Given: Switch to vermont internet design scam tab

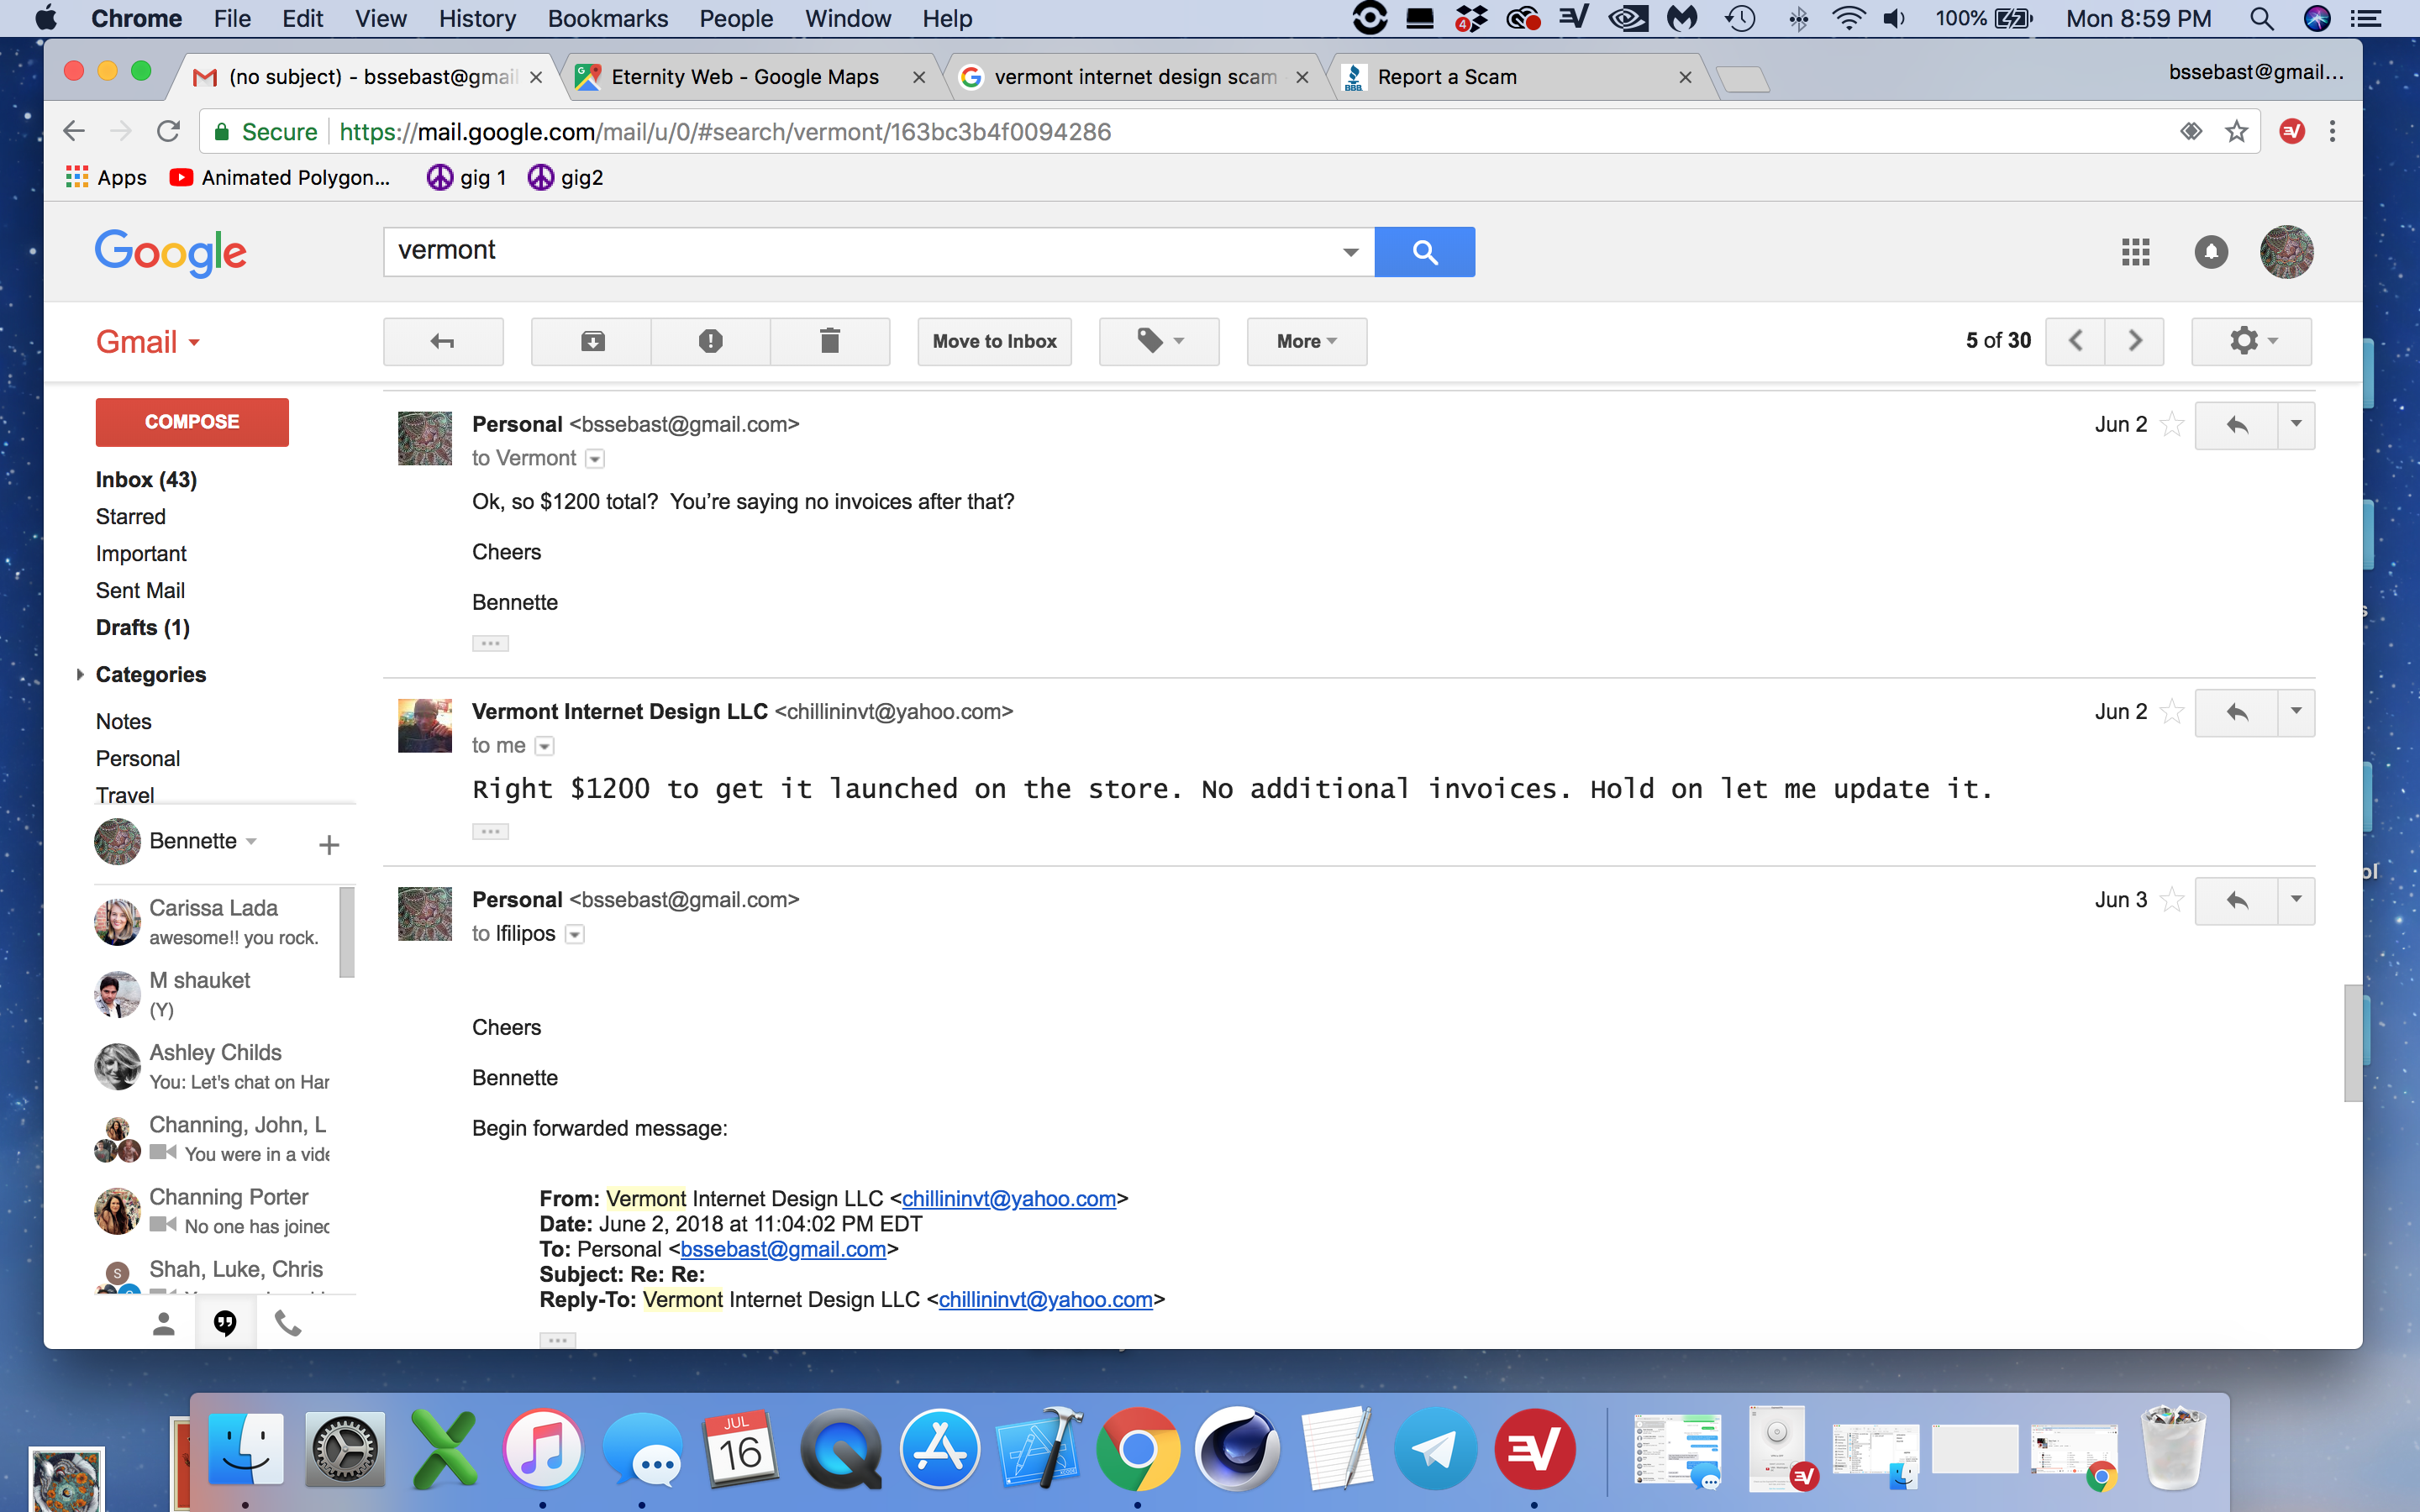Looking at the screenshot, I should click(1135, 77).
